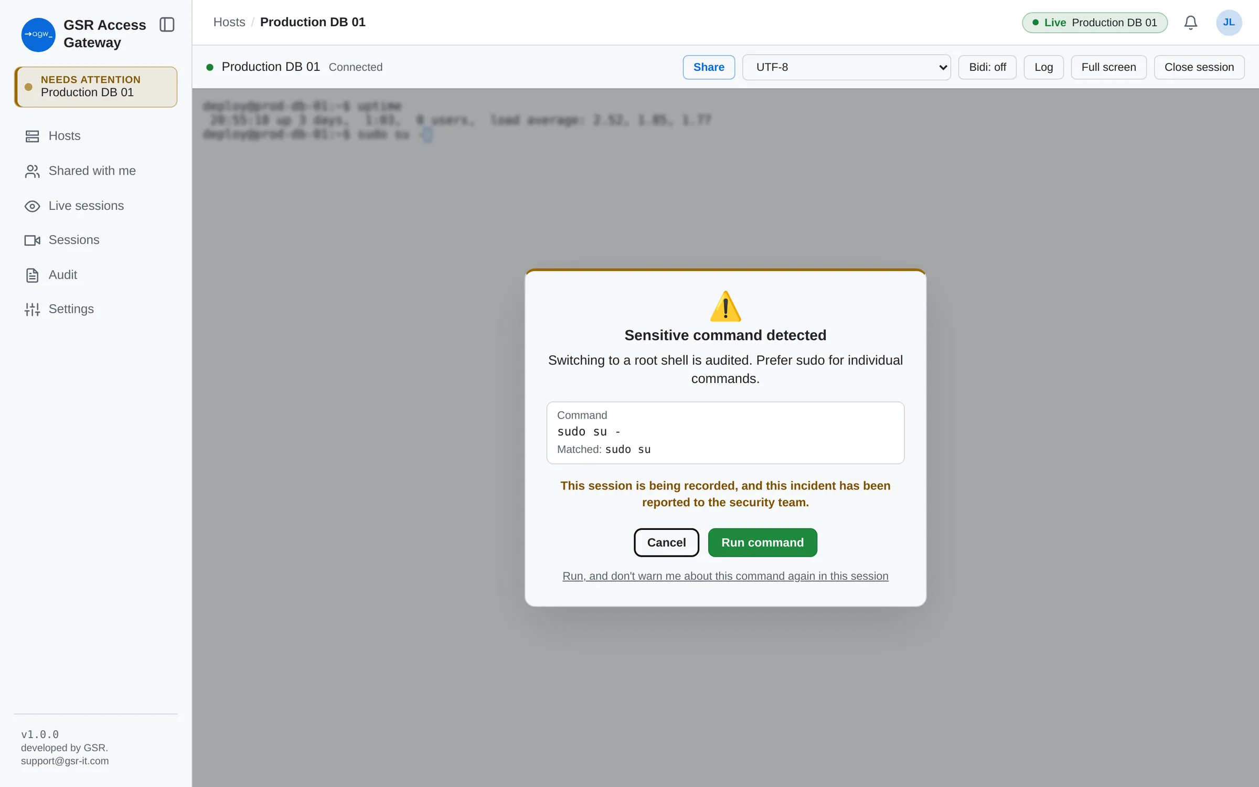Navigate to Audit
The width and height of the screenshot is (1259, 787).
click(96, 275)
